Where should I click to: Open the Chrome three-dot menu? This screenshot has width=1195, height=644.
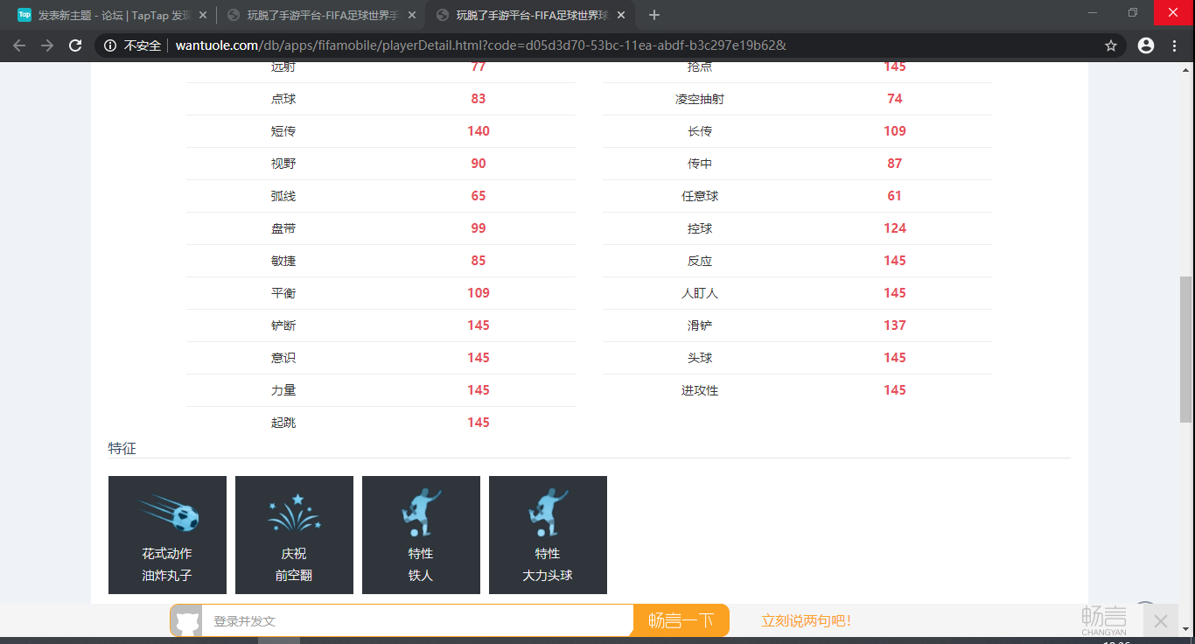[1175, 45]
